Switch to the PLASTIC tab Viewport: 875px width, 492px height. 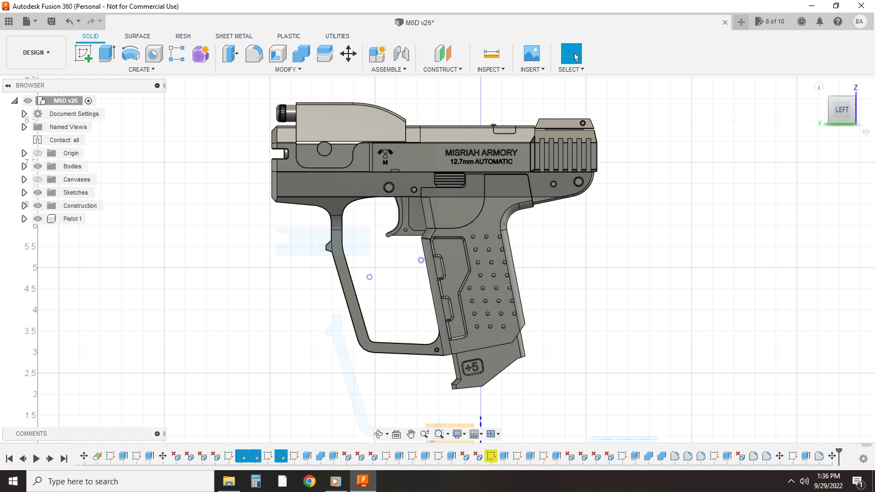pos(289,36)
